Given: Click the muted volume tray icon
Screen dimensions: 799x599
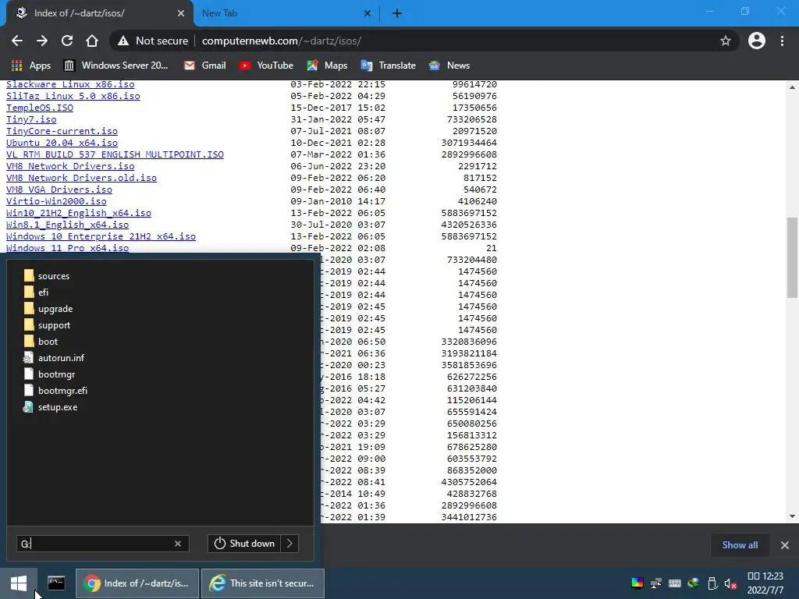Looking at the screenshot, I should pos(730,583).
